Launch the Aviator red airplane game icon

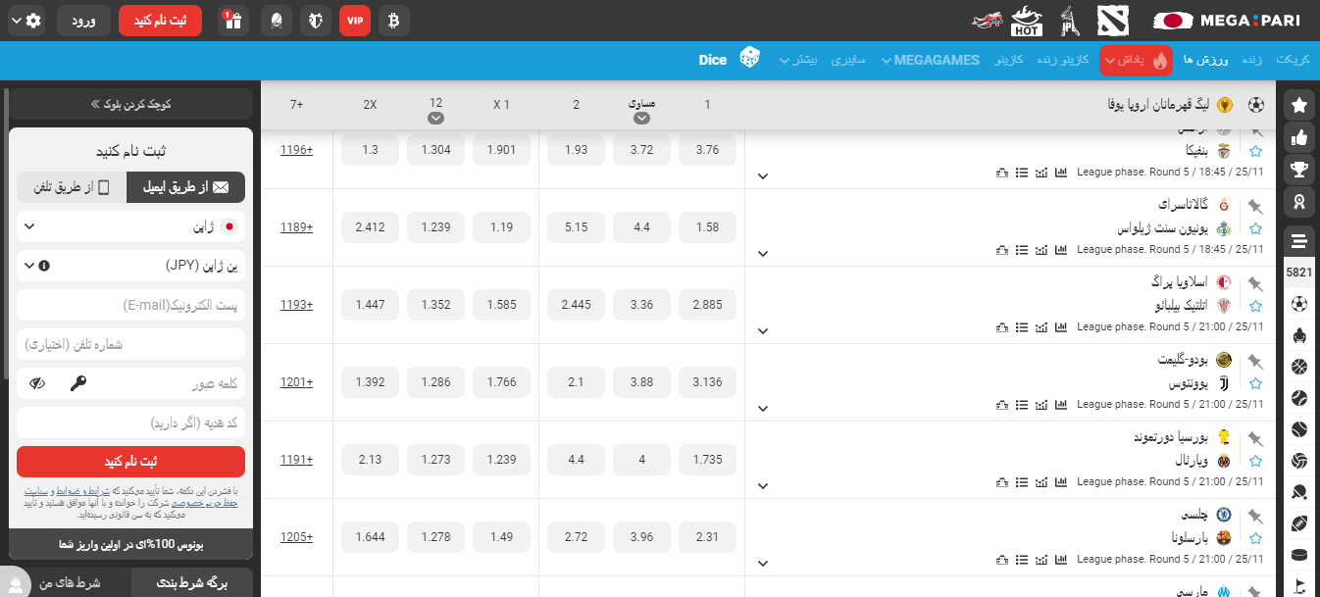[x=989, y=21]
